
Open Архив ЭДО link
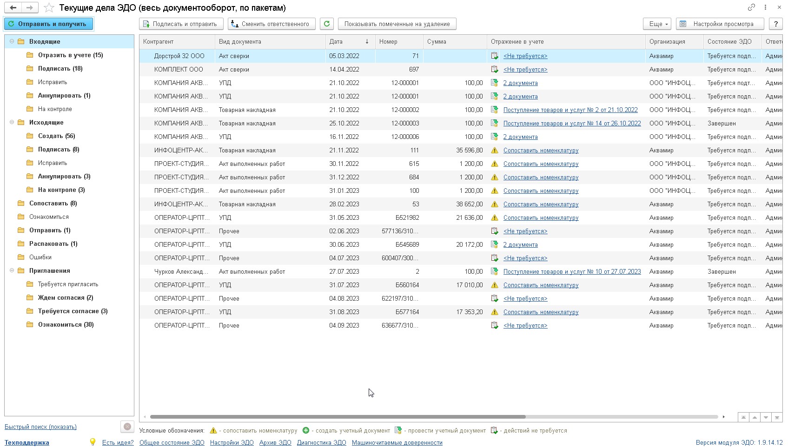click(x=275, y=442)
